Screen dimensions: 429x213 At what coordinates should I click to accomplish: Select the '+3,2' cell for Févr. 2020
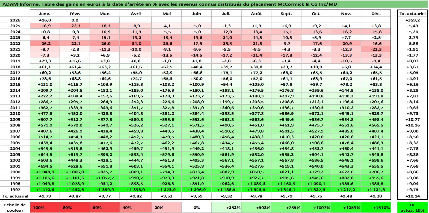click(75, 55)
